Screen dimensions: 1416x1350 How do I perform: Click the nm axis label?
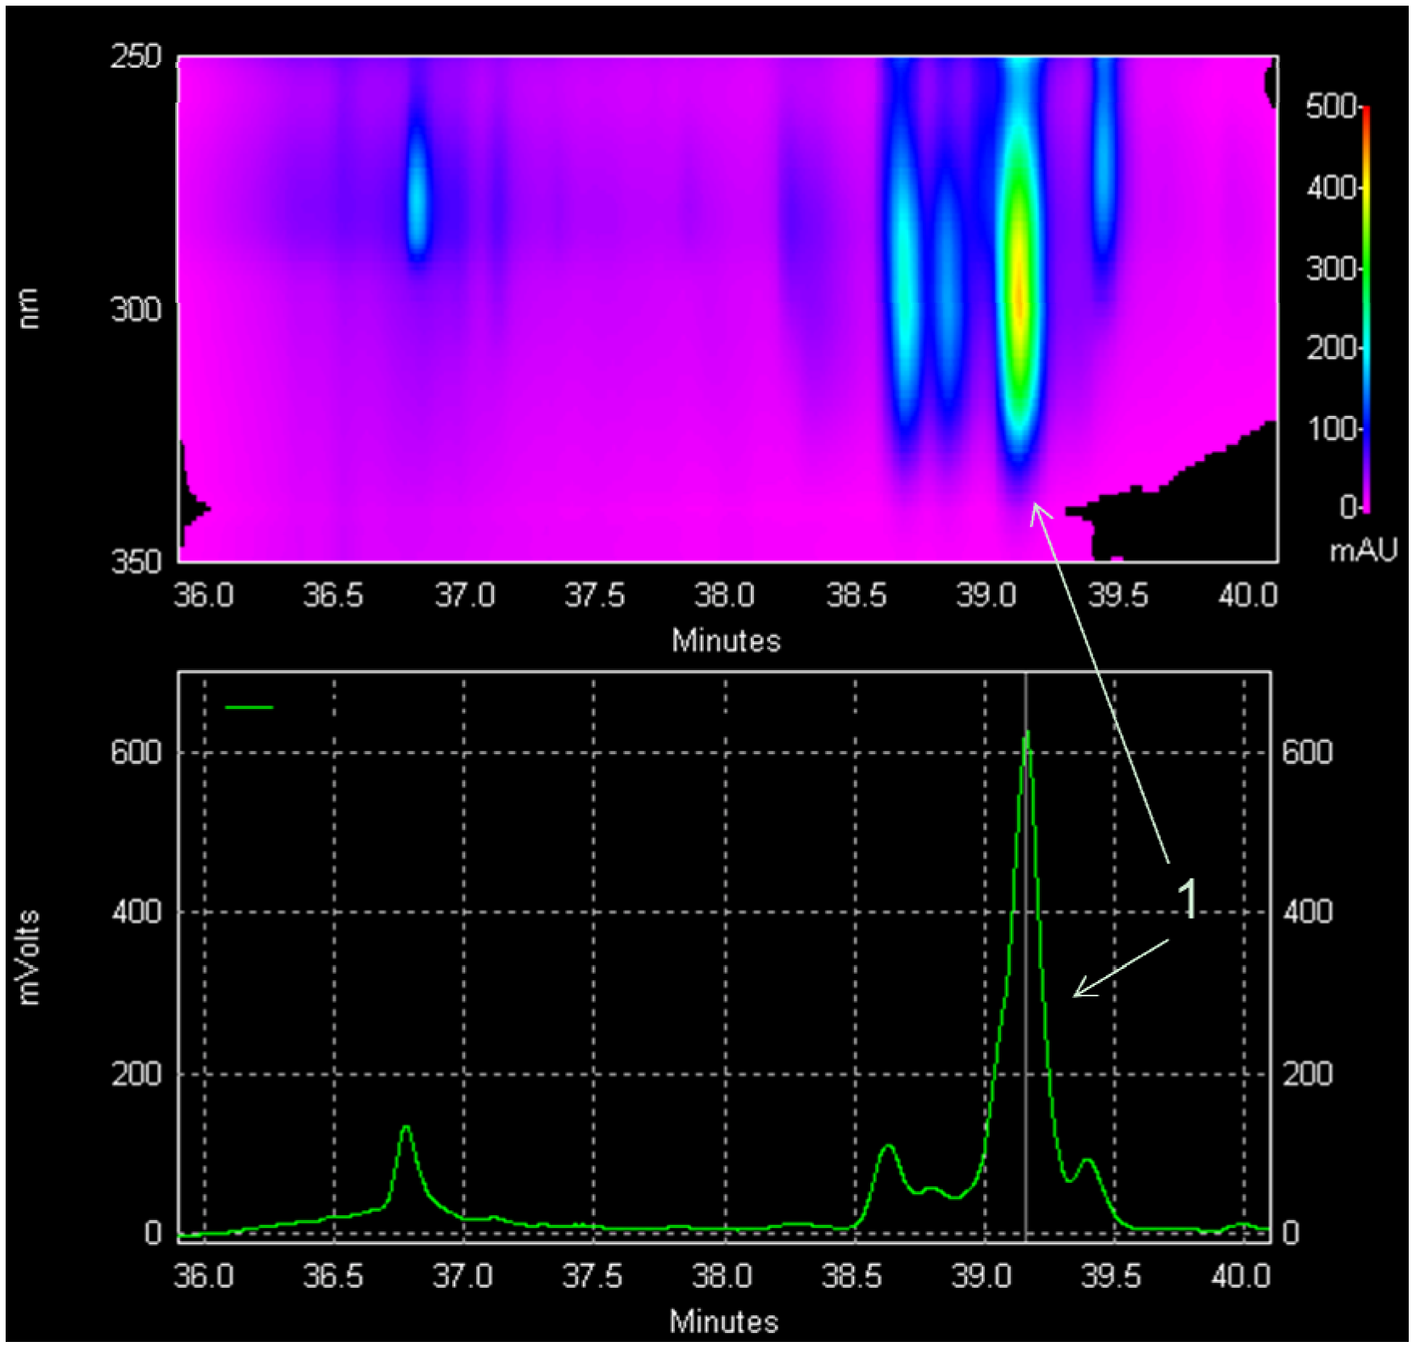[29, 307]
